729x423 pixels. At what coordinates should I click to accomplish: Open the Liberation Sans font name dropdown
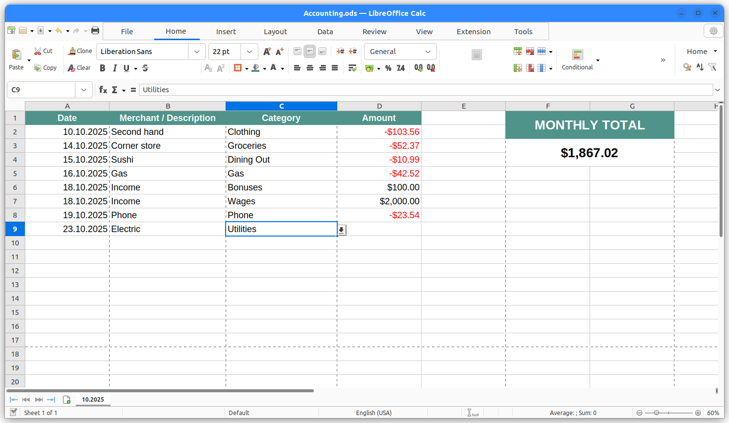click(196, 52)
